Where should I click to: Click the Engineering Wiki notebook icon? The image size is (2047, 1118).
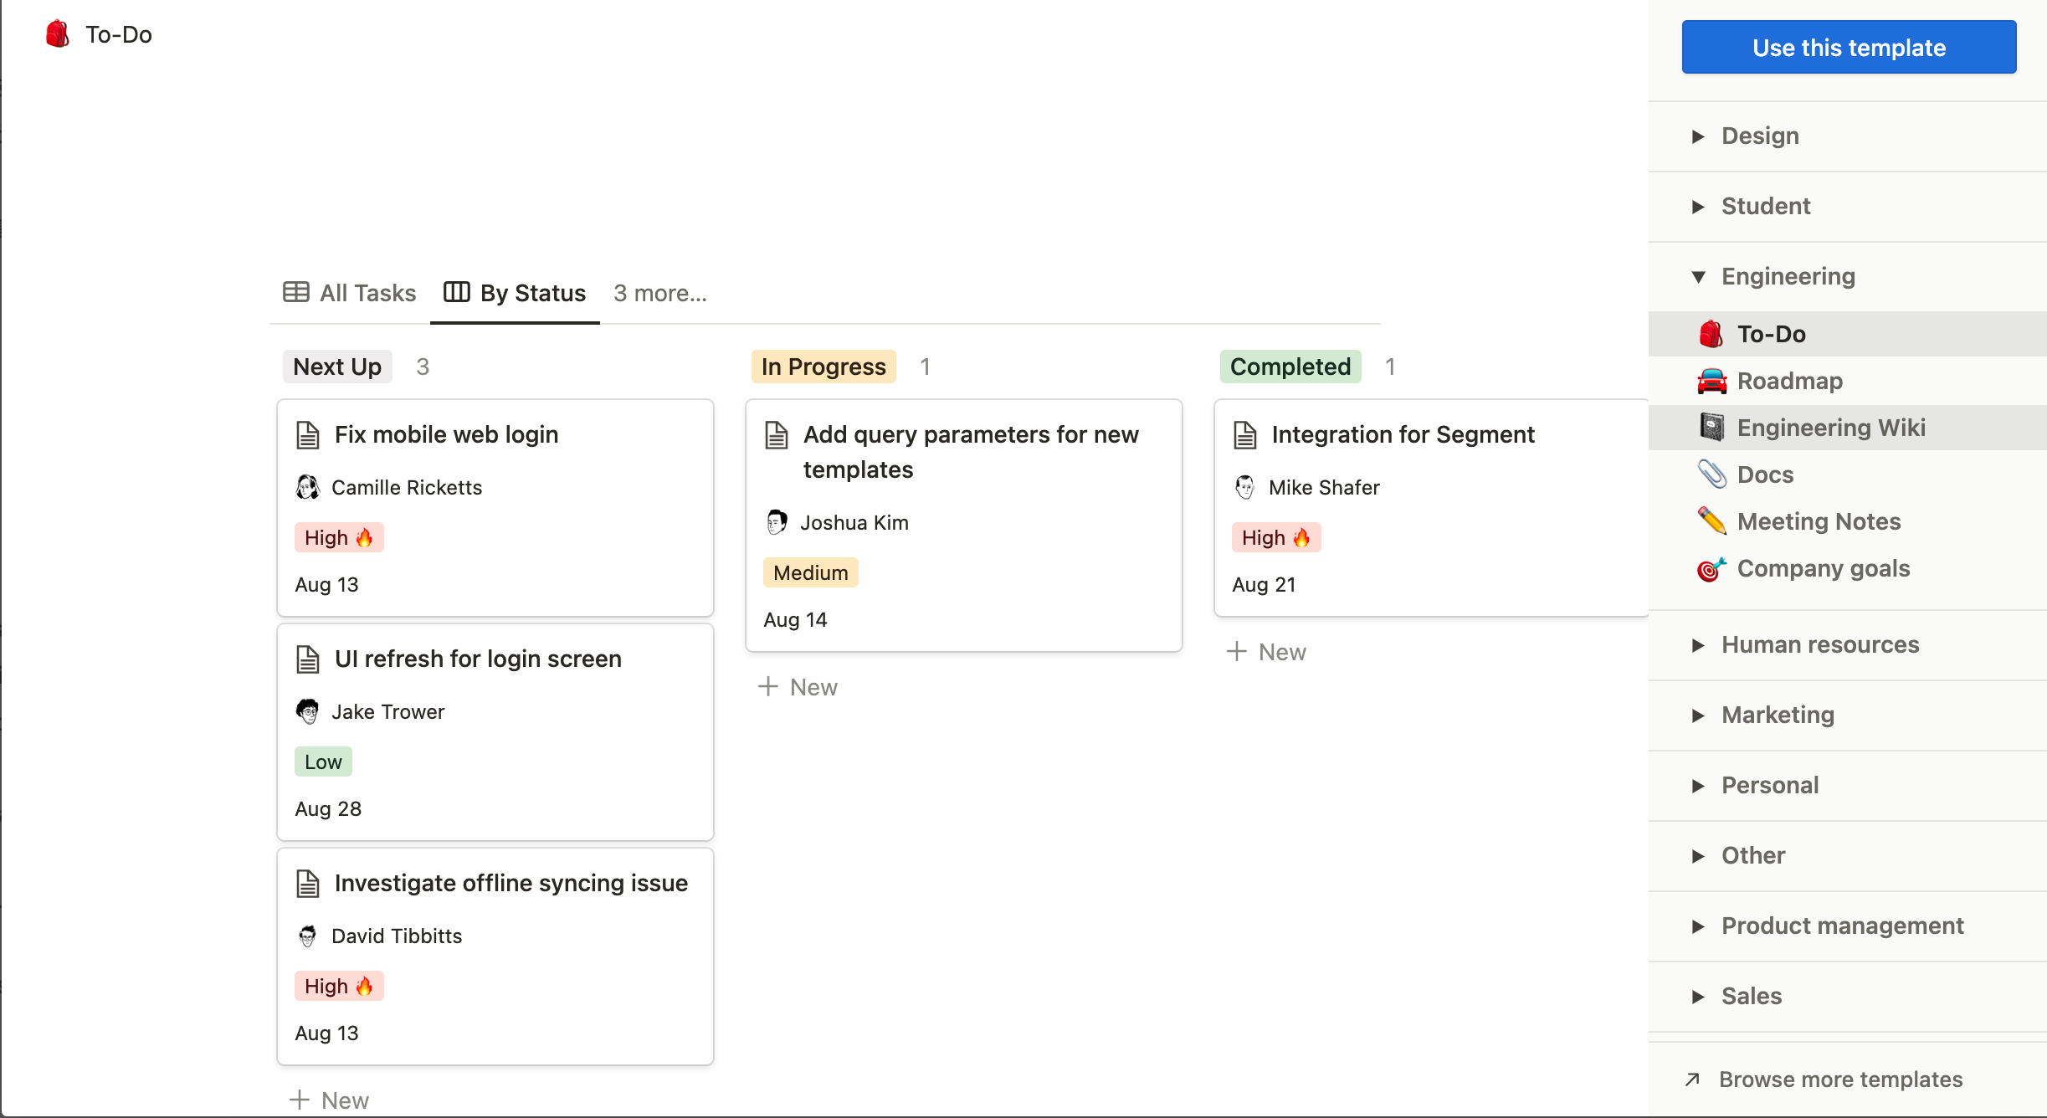coord(1711,428)
